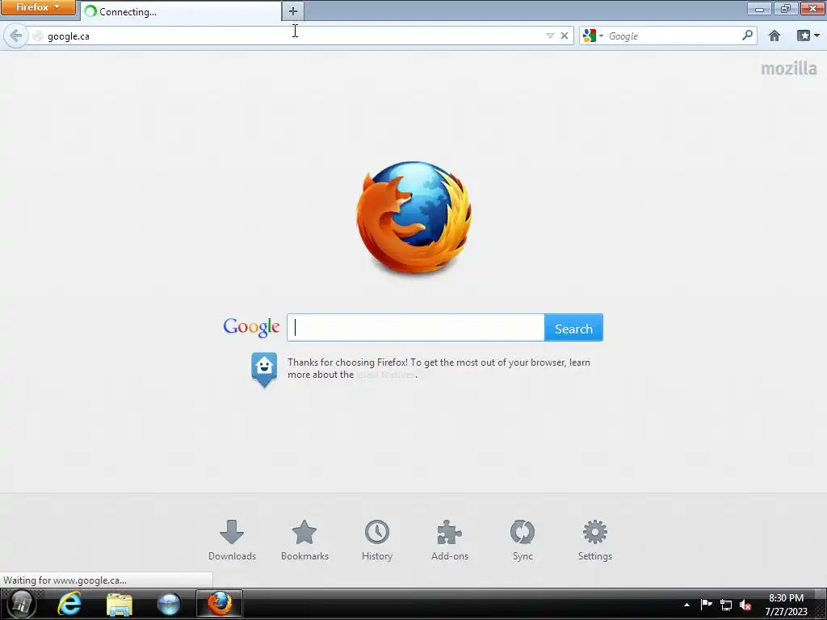Open the bookmarks toolbar menu icon
The height and width of the screenshot is (620, 827).
pyautogui.click(x=808, y=36)
